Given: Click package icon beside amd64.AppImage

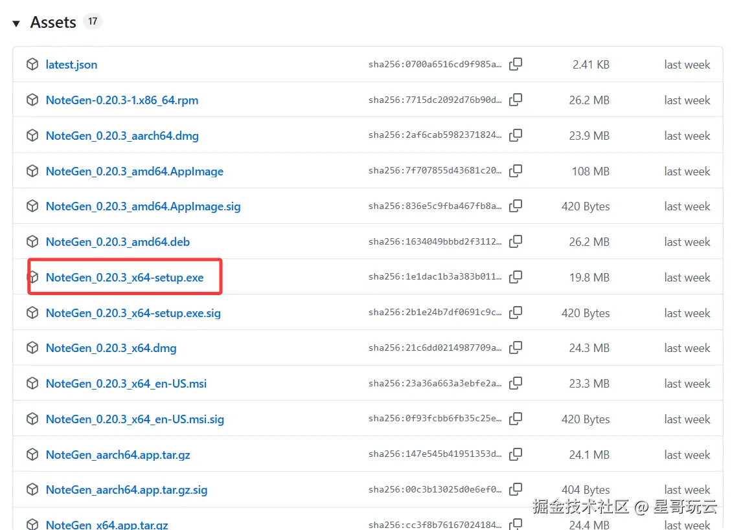Looking at the screenshot, I should click(32, 171).
